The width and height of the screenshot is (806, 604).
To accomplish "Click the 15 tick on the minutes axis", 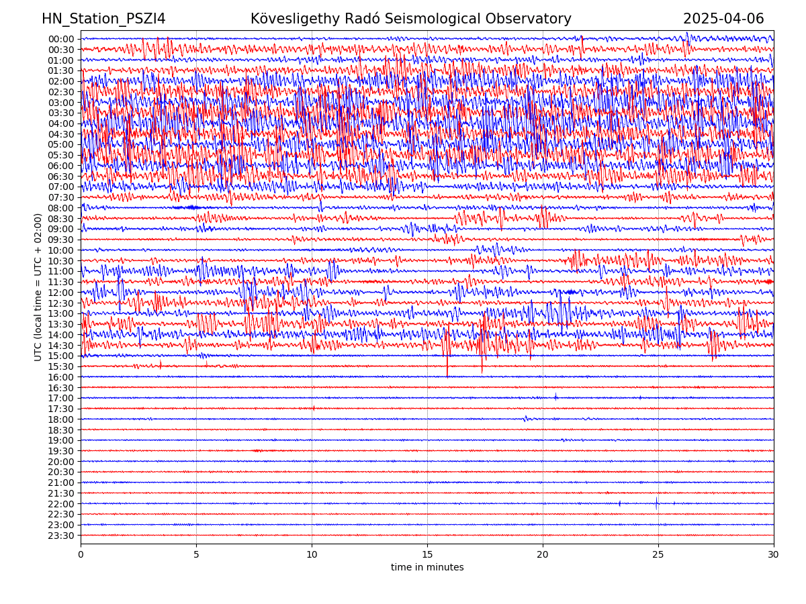I will pyautogui.click(x=427, y=554).
